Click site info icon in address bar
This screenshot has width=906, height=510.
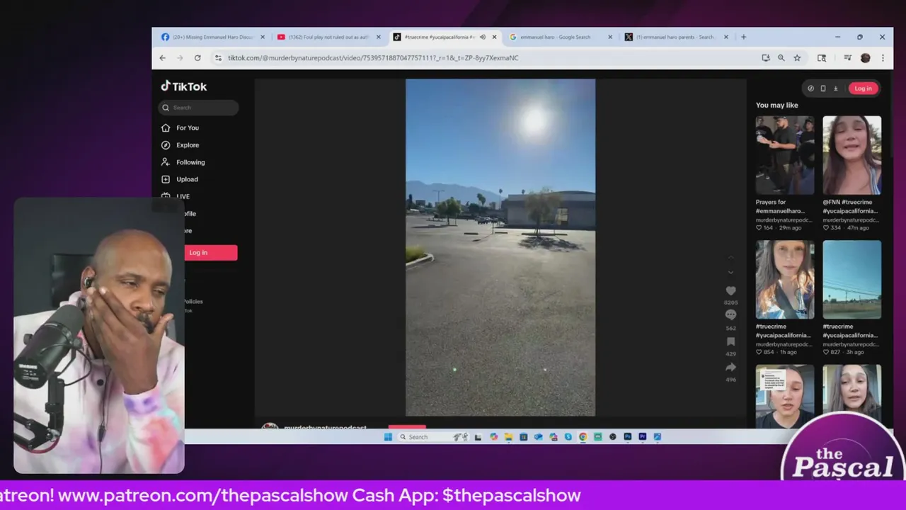pyautogui.click(x=218, y=58)
